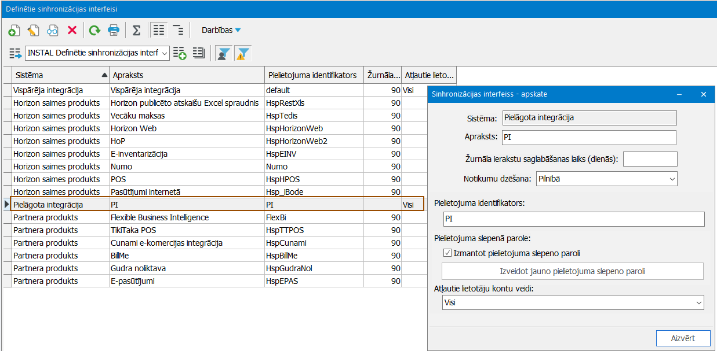
Task: Click the printer icon
Action: (x=114, y=30)
